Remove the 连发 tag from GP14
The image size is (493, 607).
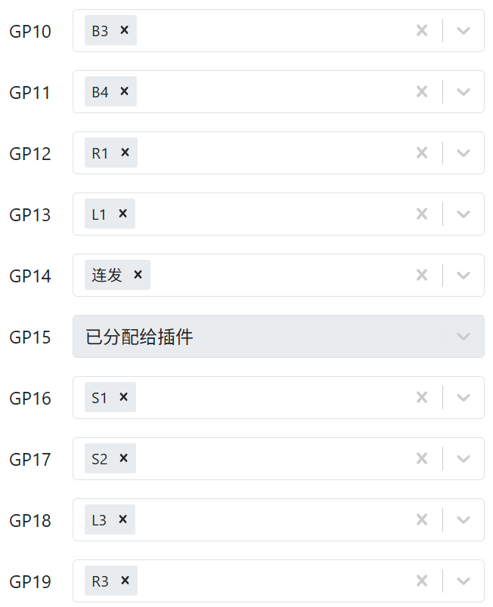pyautogui.click(x=138, y=275)
